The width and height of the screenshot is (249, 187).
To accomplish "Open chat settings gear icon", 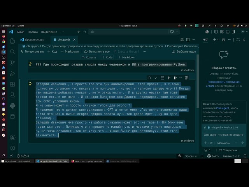I will pyautogui.click(x=223, y=40).
